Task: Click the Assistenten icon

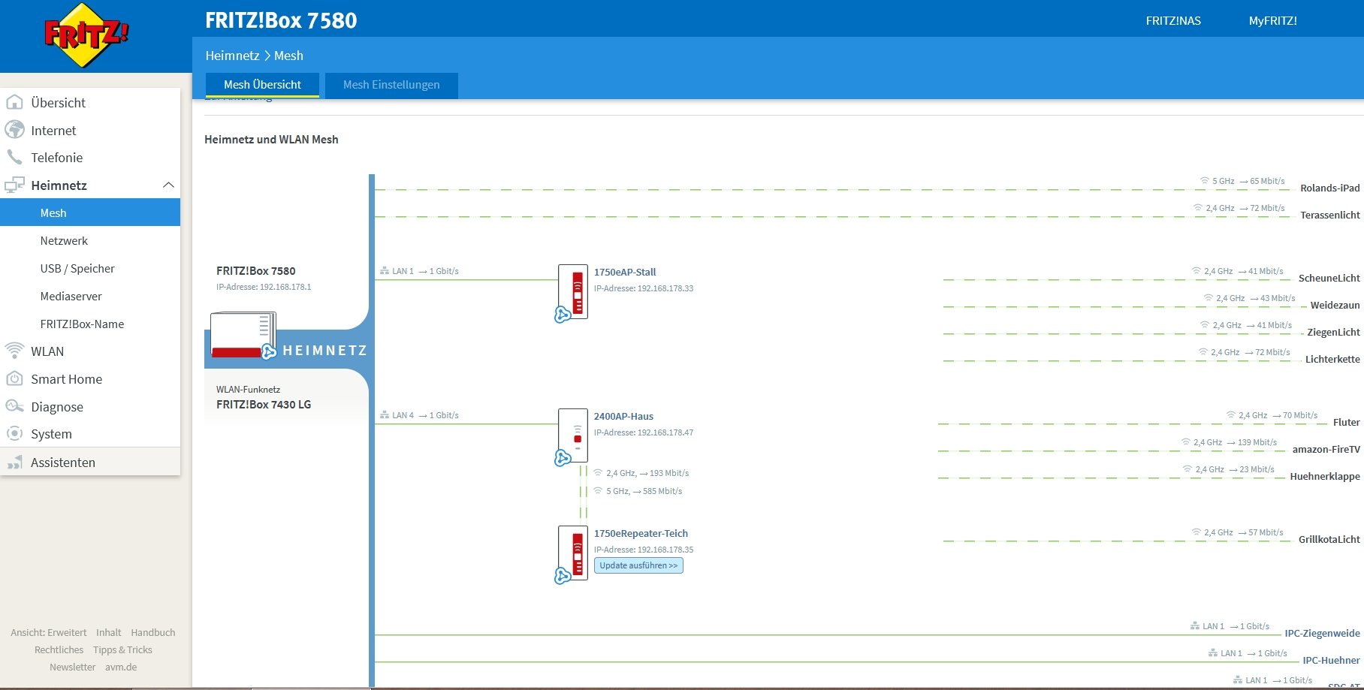Action: [x=14, y=462]
